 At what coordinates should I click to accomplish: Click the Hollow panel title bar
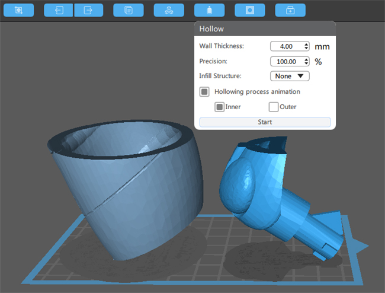coord(265,28)
